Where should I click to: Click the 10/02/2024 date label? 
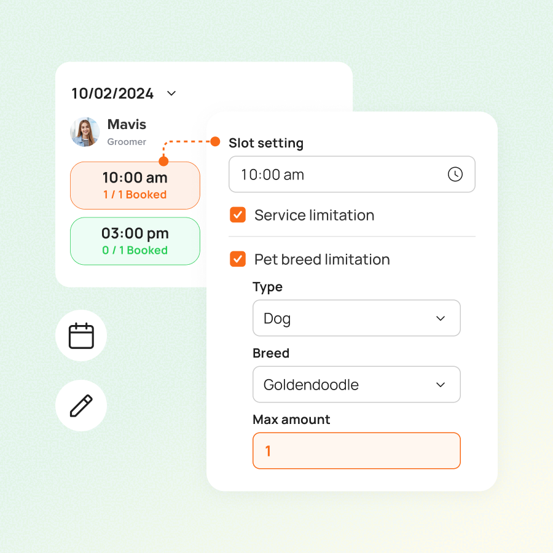pos(112,93)
